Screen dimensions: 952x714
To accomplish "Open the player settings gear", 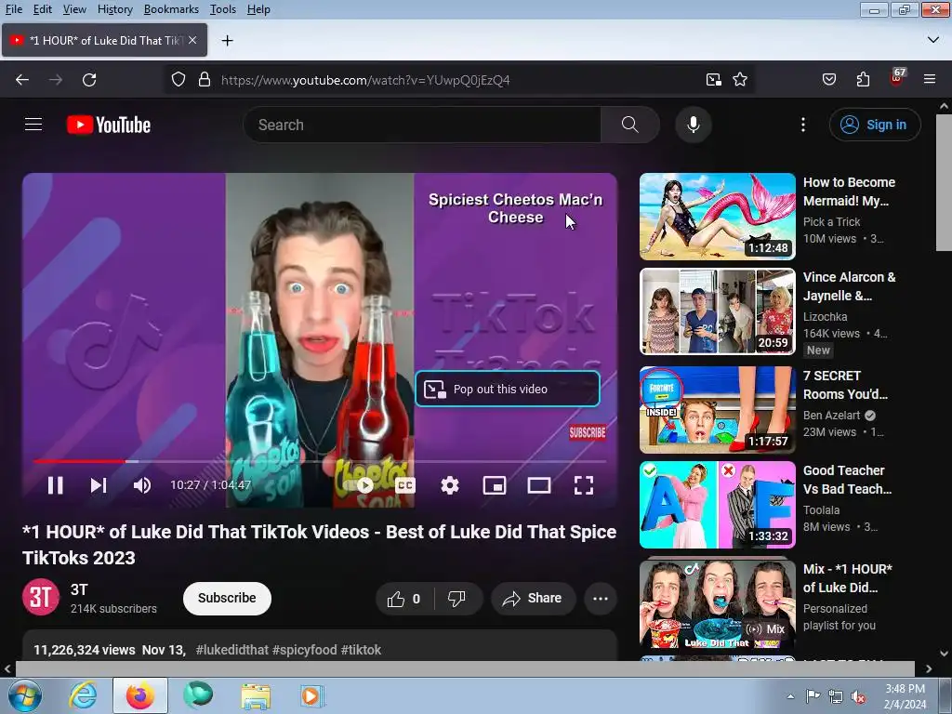I will tap(450, 485).
